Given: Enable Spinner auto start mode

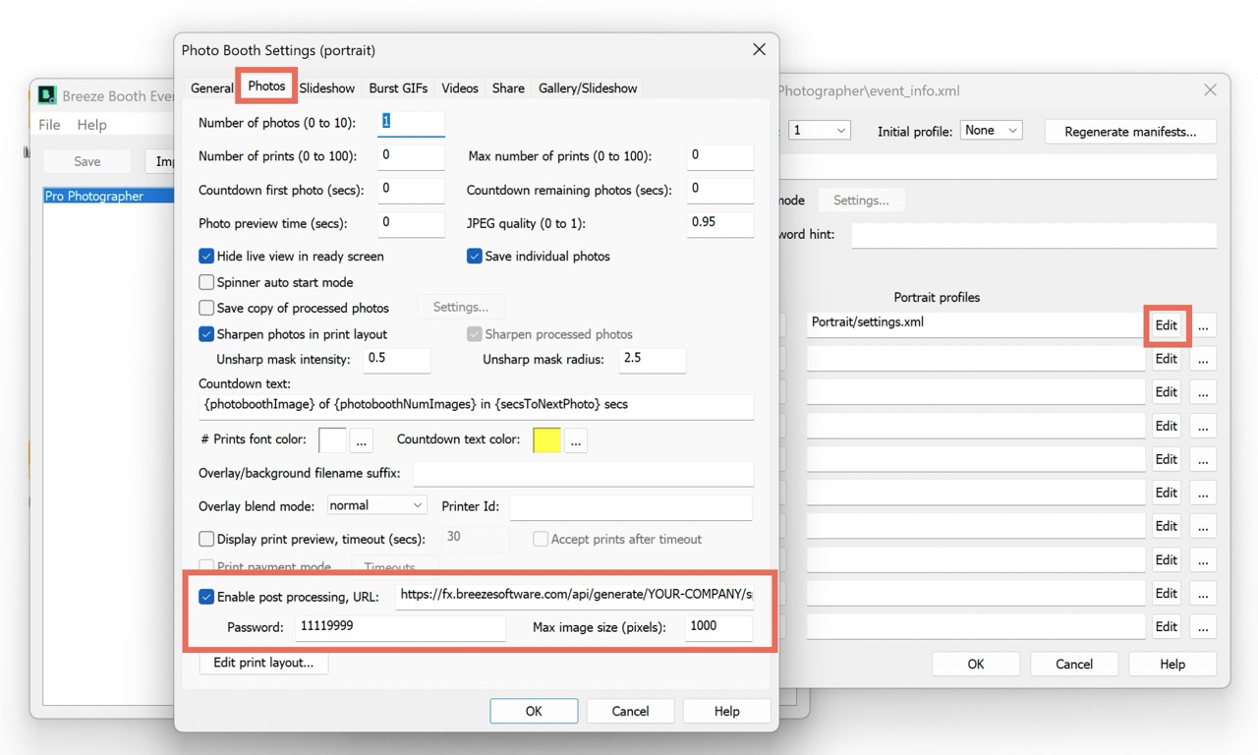Looking at the screenshot, I should [x=206, y=282].
